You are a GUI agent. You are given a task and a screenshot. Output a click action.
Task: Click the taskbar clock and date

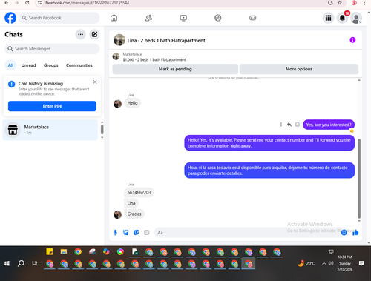(x=345, y=263)
